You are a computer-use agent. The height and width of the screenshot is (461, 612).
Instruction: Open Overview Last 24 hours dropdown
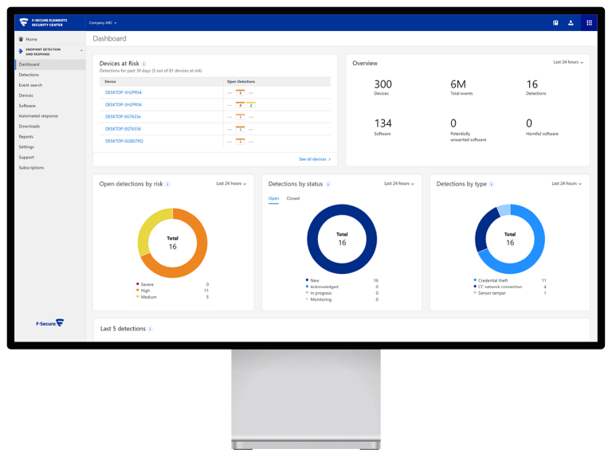click(568, 62)
